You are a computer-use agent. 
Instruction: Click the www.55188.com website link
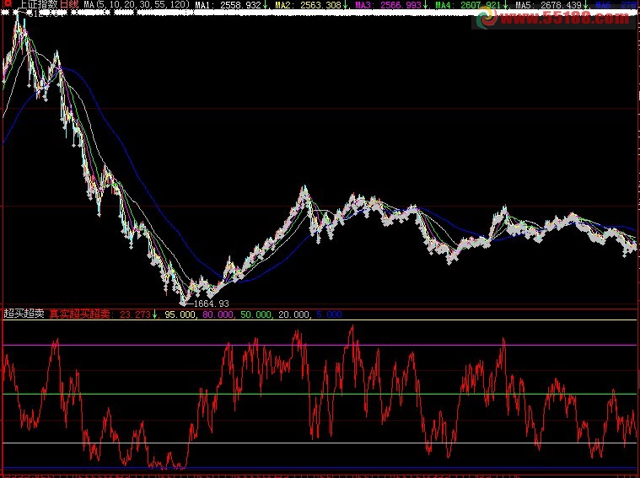[564, 18]
